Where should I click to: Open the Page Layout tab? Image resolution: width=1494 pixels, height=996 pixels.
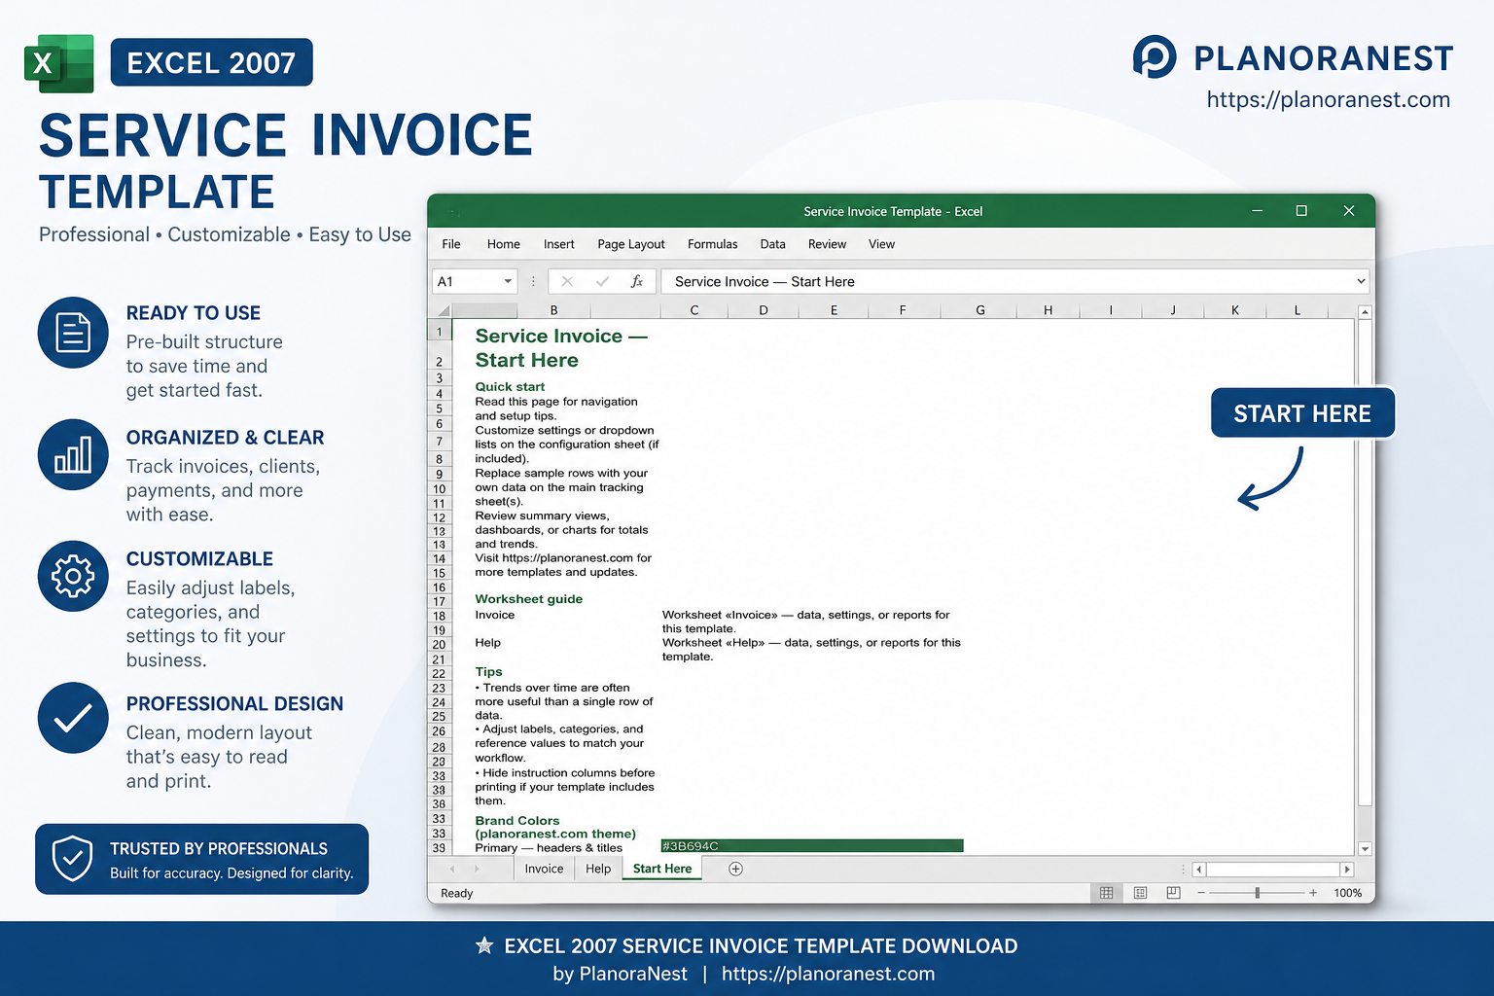pos(631,244)
